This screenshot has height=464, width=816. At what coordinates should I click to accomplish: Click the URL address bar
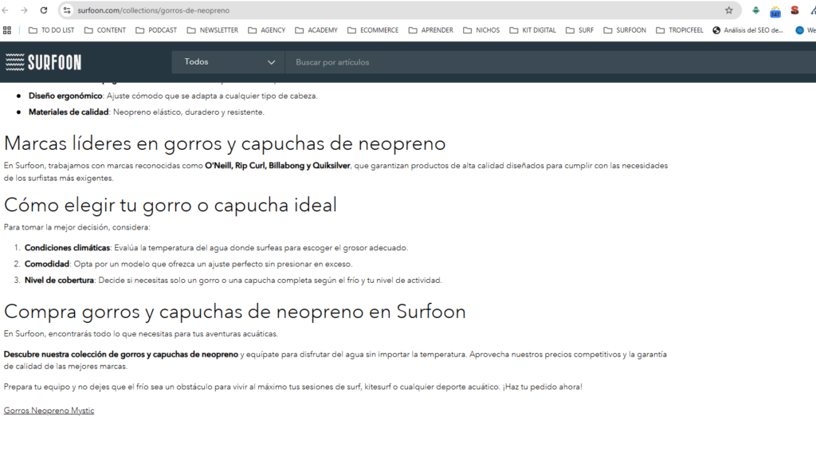(398, 10)
